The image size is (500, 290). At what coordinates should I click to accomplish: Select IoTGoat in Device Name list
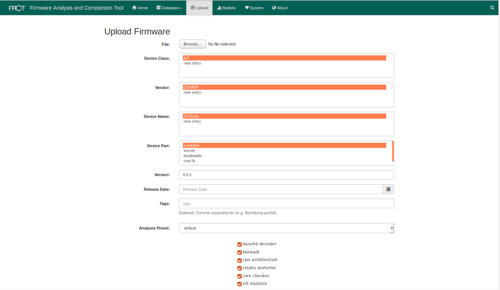pos(284,116)
